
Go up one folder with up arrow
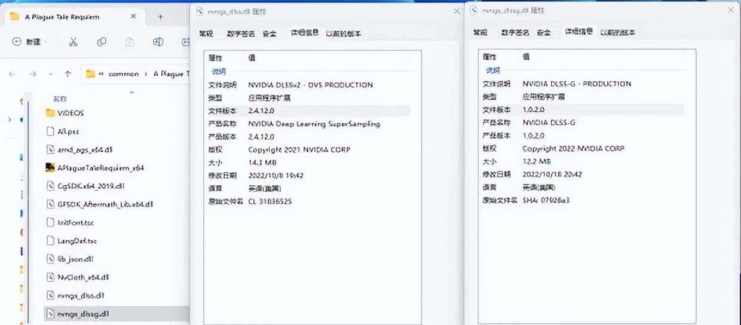point(68,74)
